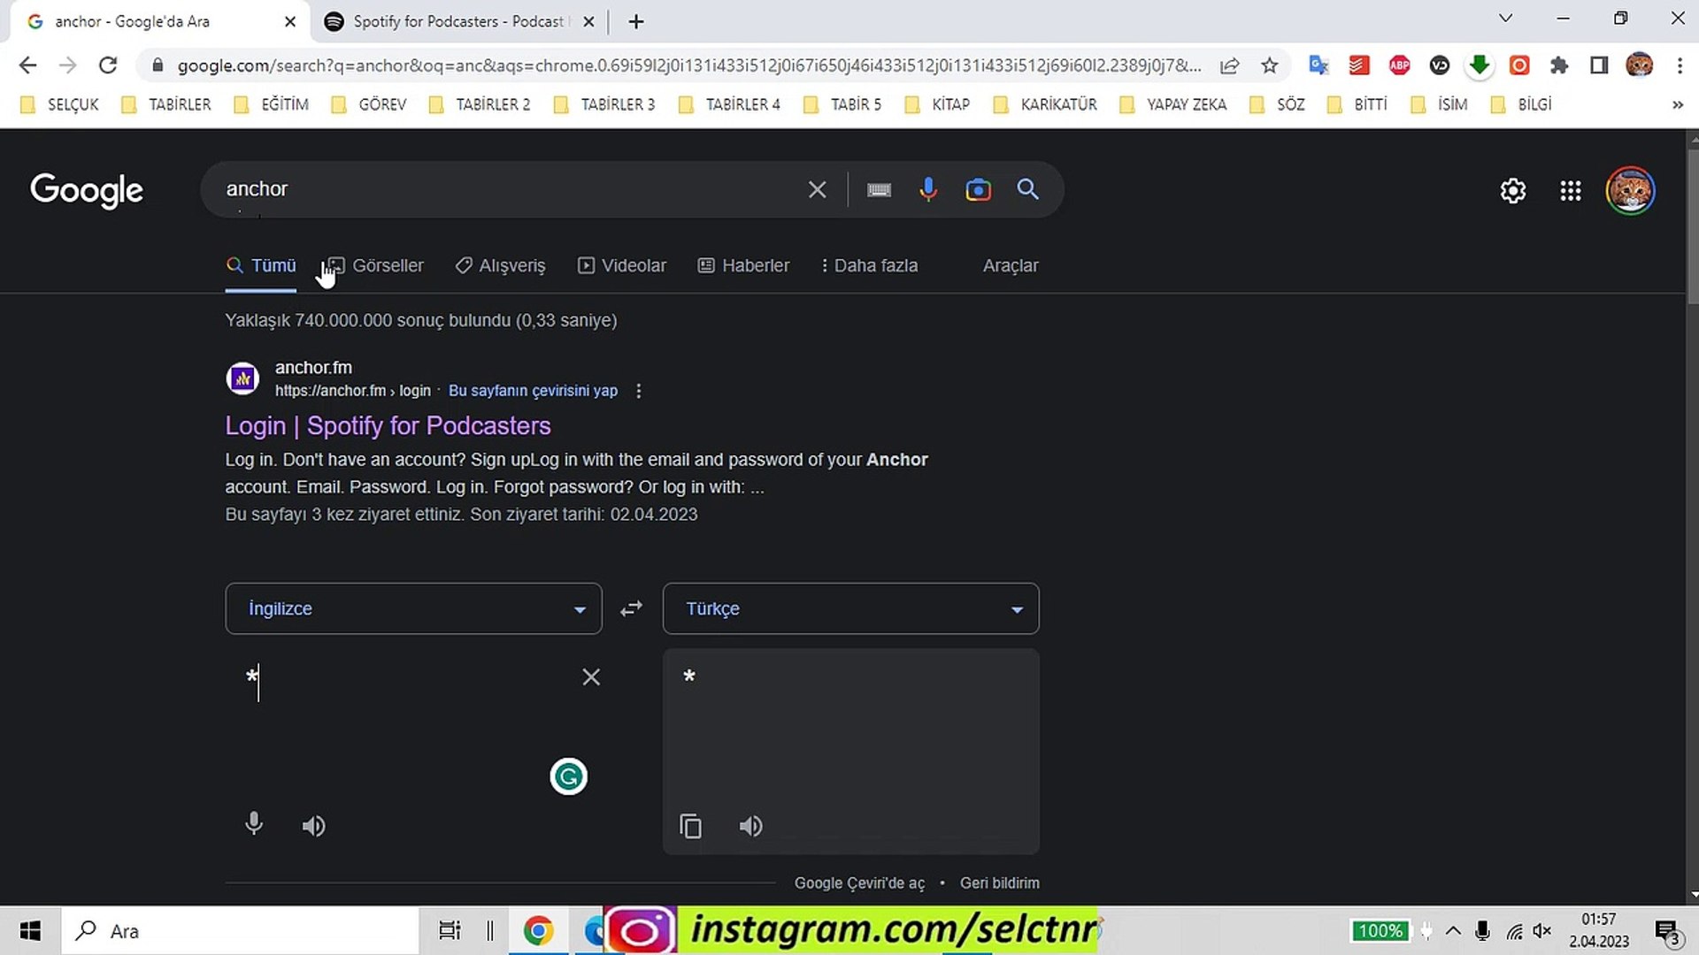Share this page from address bar
Image resolution: width=1699 pixels, height=955 pixels.
pyautogui.click(x=1229, y=65)
